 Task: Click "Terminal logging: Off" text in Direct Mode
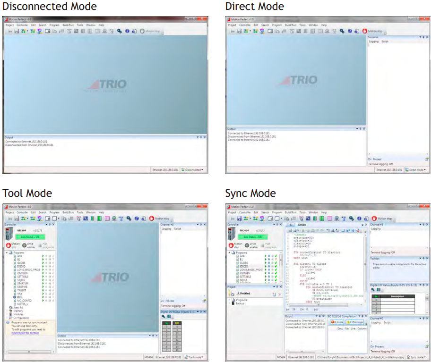[x=380, y=164]
